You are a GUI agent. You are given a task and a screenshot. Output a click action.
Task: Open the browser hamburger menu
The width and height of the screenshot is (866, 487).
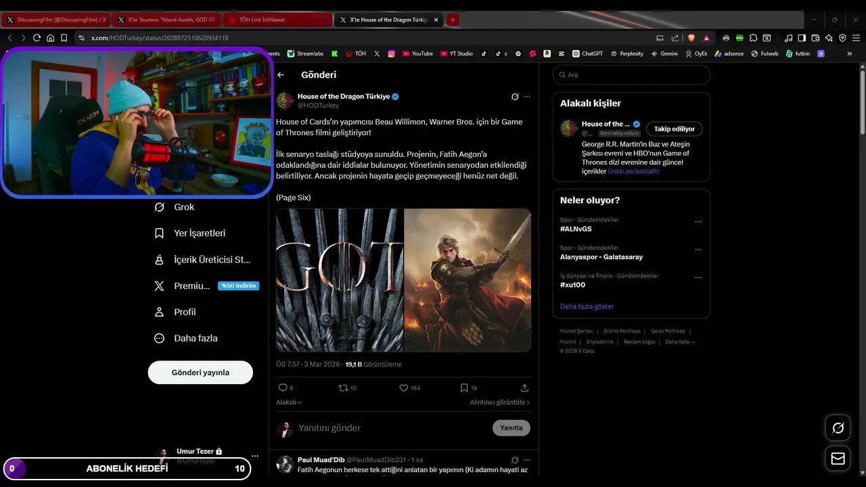856,38
